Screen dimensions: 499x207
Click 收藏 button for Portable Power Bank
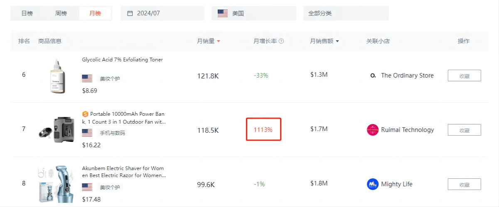pos(464,130)
